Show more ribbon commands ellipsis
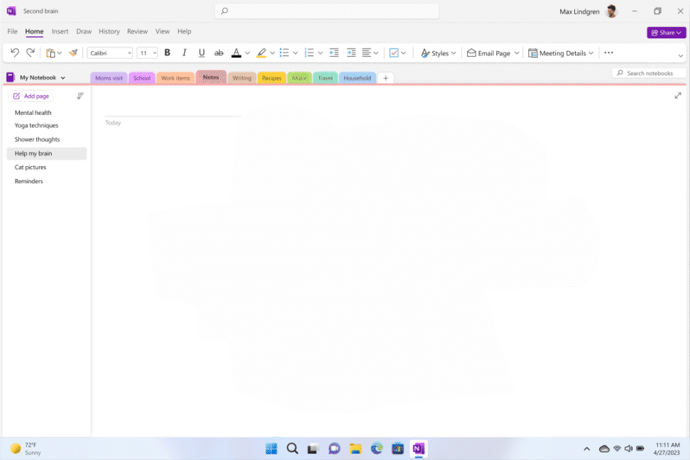Image resolution: width=690 pixels, height=460 pixels. pos(608,53)
